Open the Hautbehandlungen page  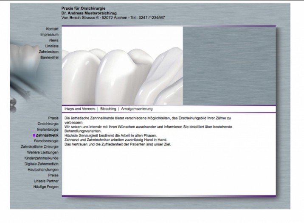pyautogui.click(x=43, y=170)
